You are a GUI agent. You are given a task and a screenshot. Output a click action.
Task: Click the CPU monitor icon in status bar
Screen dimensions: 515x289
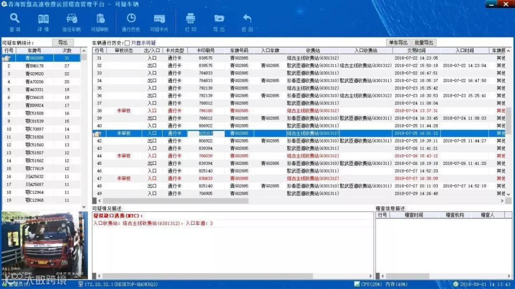click(357, 284)
